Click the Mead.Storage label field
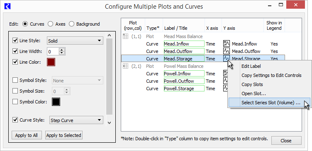The width and height of the screenshot is (312, 151). [184, 59]
